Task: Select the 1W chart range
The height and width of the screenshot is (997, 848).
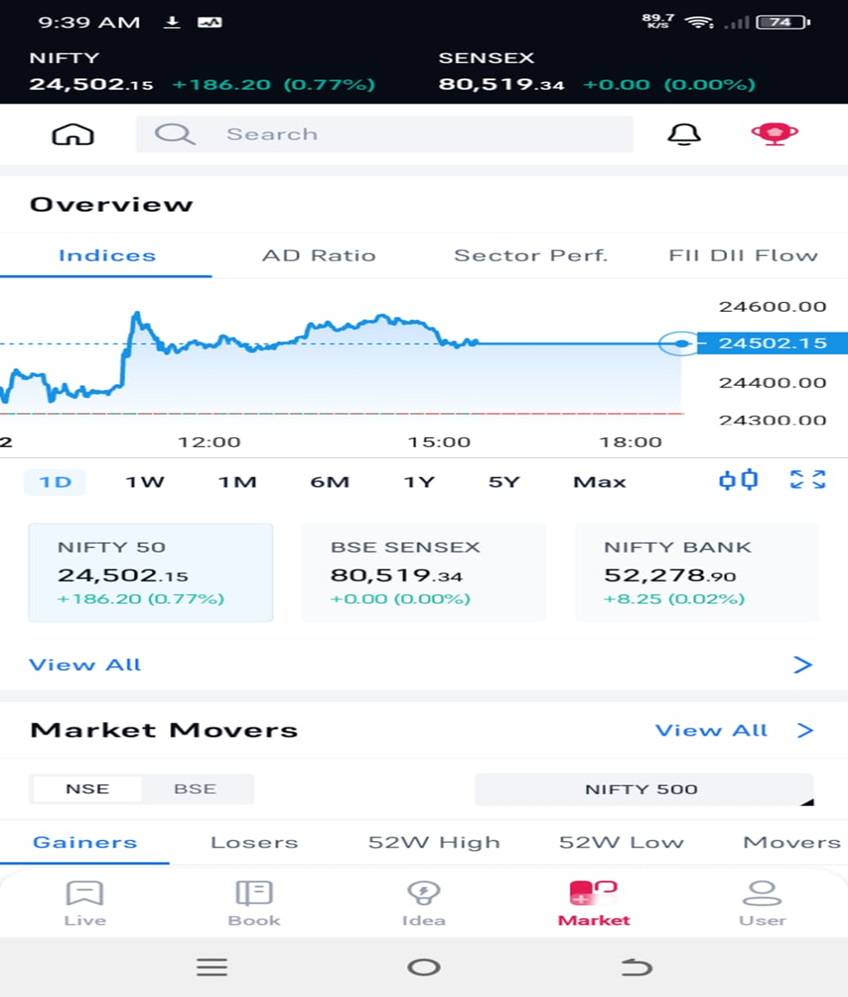Action: click(x=145, y=482)
